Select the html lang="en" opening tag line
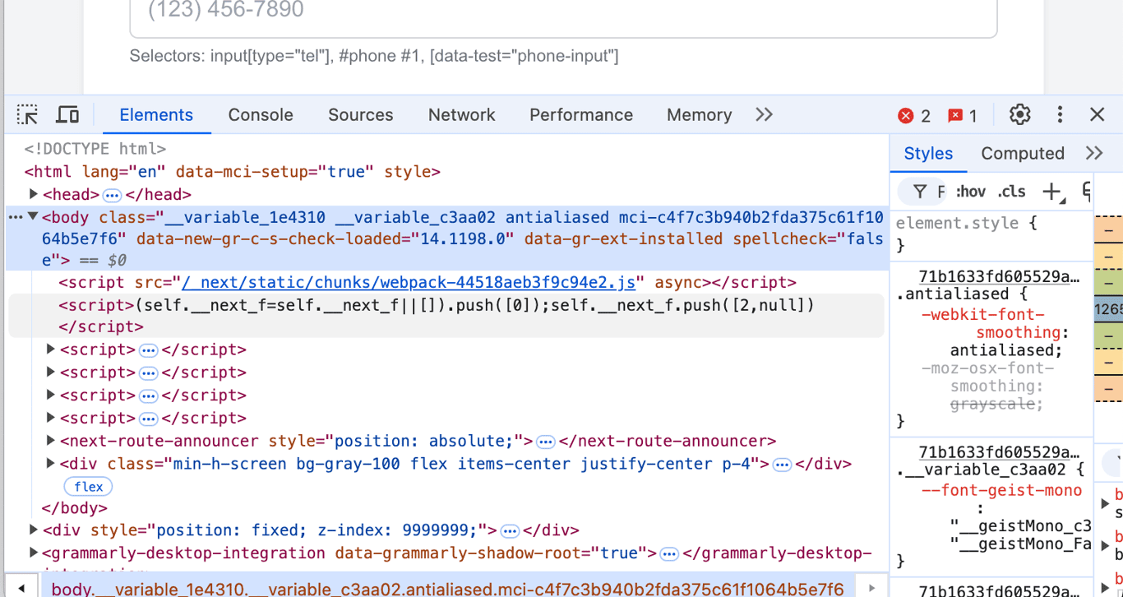This screenshot has width=1123, height=597. (x=233, y=172)
